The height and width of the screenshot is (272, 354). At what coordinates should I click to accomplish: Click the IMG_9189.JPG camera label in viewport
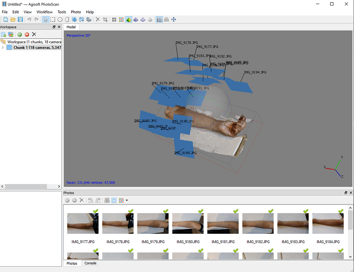point(185,153)
